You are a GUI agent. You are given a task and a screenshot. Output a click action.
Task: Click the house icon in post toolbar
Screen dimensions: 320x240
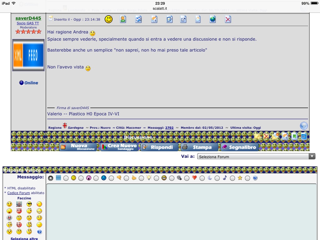[154, 19]
